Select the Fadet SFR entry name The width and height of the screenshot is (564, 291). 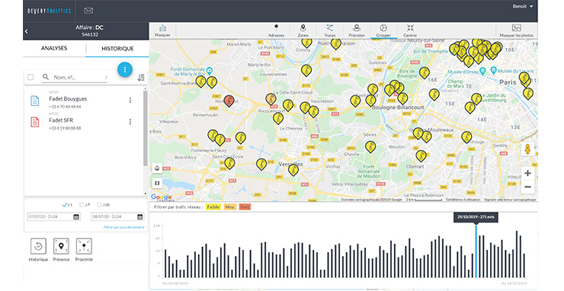[61, 120]
